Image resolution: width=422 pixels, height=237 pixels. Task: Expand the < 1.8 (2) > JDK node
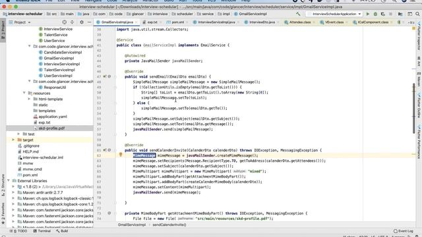[13, 186]
